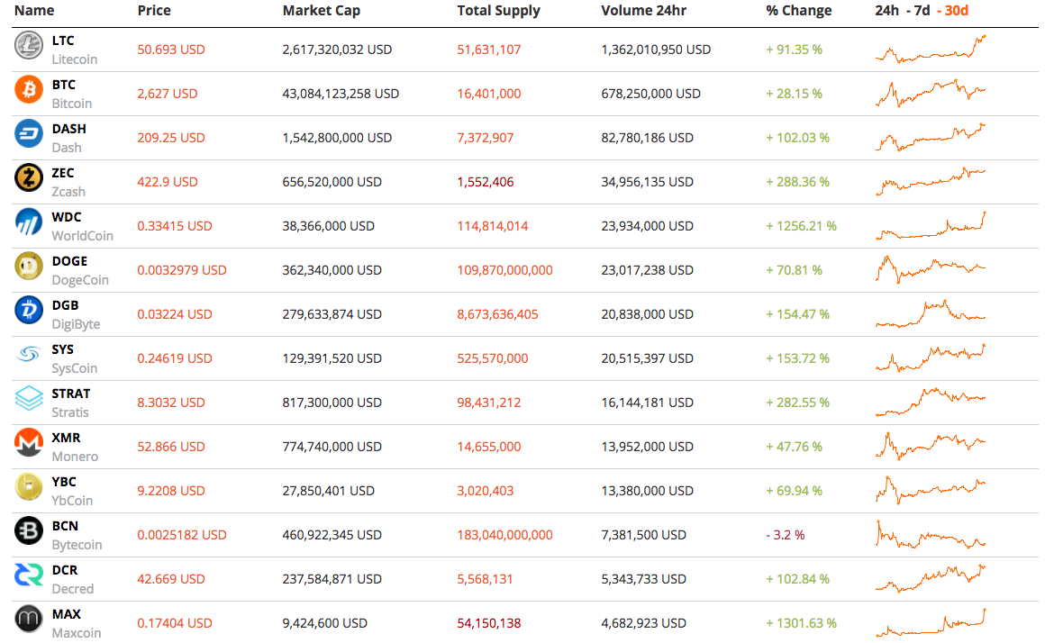
Task: Switch chart range to 7d
Action: point(922,11)
